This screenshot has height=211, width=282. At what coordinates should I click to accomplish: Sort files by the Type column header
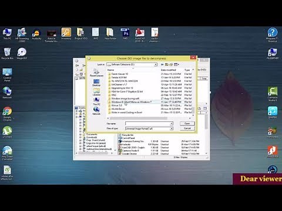187,70
